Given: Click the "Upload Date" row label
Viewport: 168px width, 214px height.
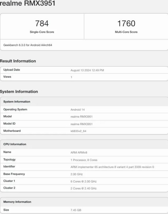Looking at the screenshot, I should coord(12,70).
